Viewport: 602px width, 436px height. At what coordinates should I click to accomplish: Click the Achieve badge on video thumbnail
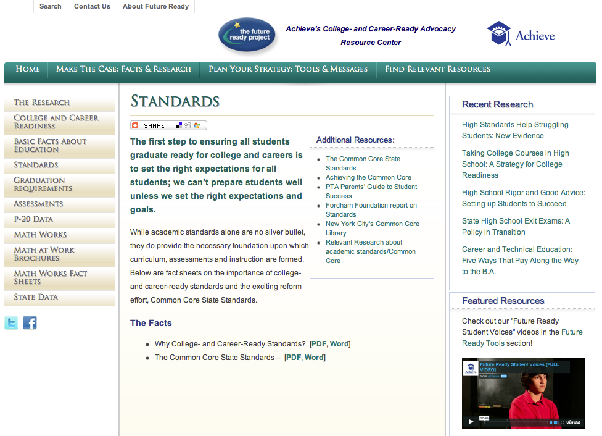coord(471,368)
